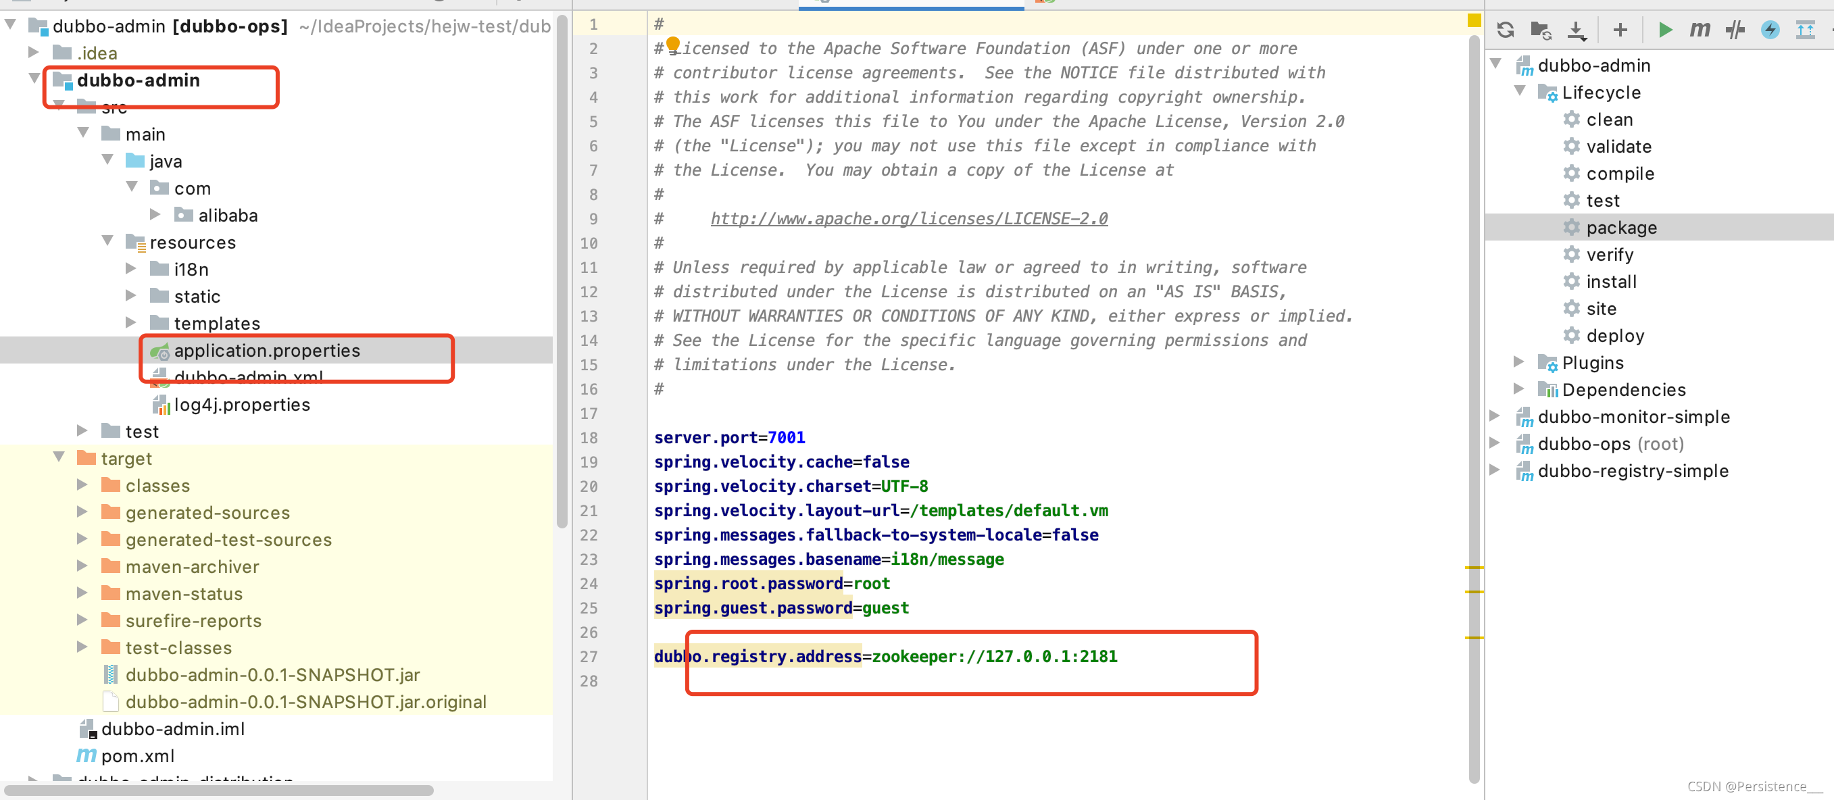Click the yellow inspection status indicator
Screen dimensions: 1834x800
[x=1474, y=21]
